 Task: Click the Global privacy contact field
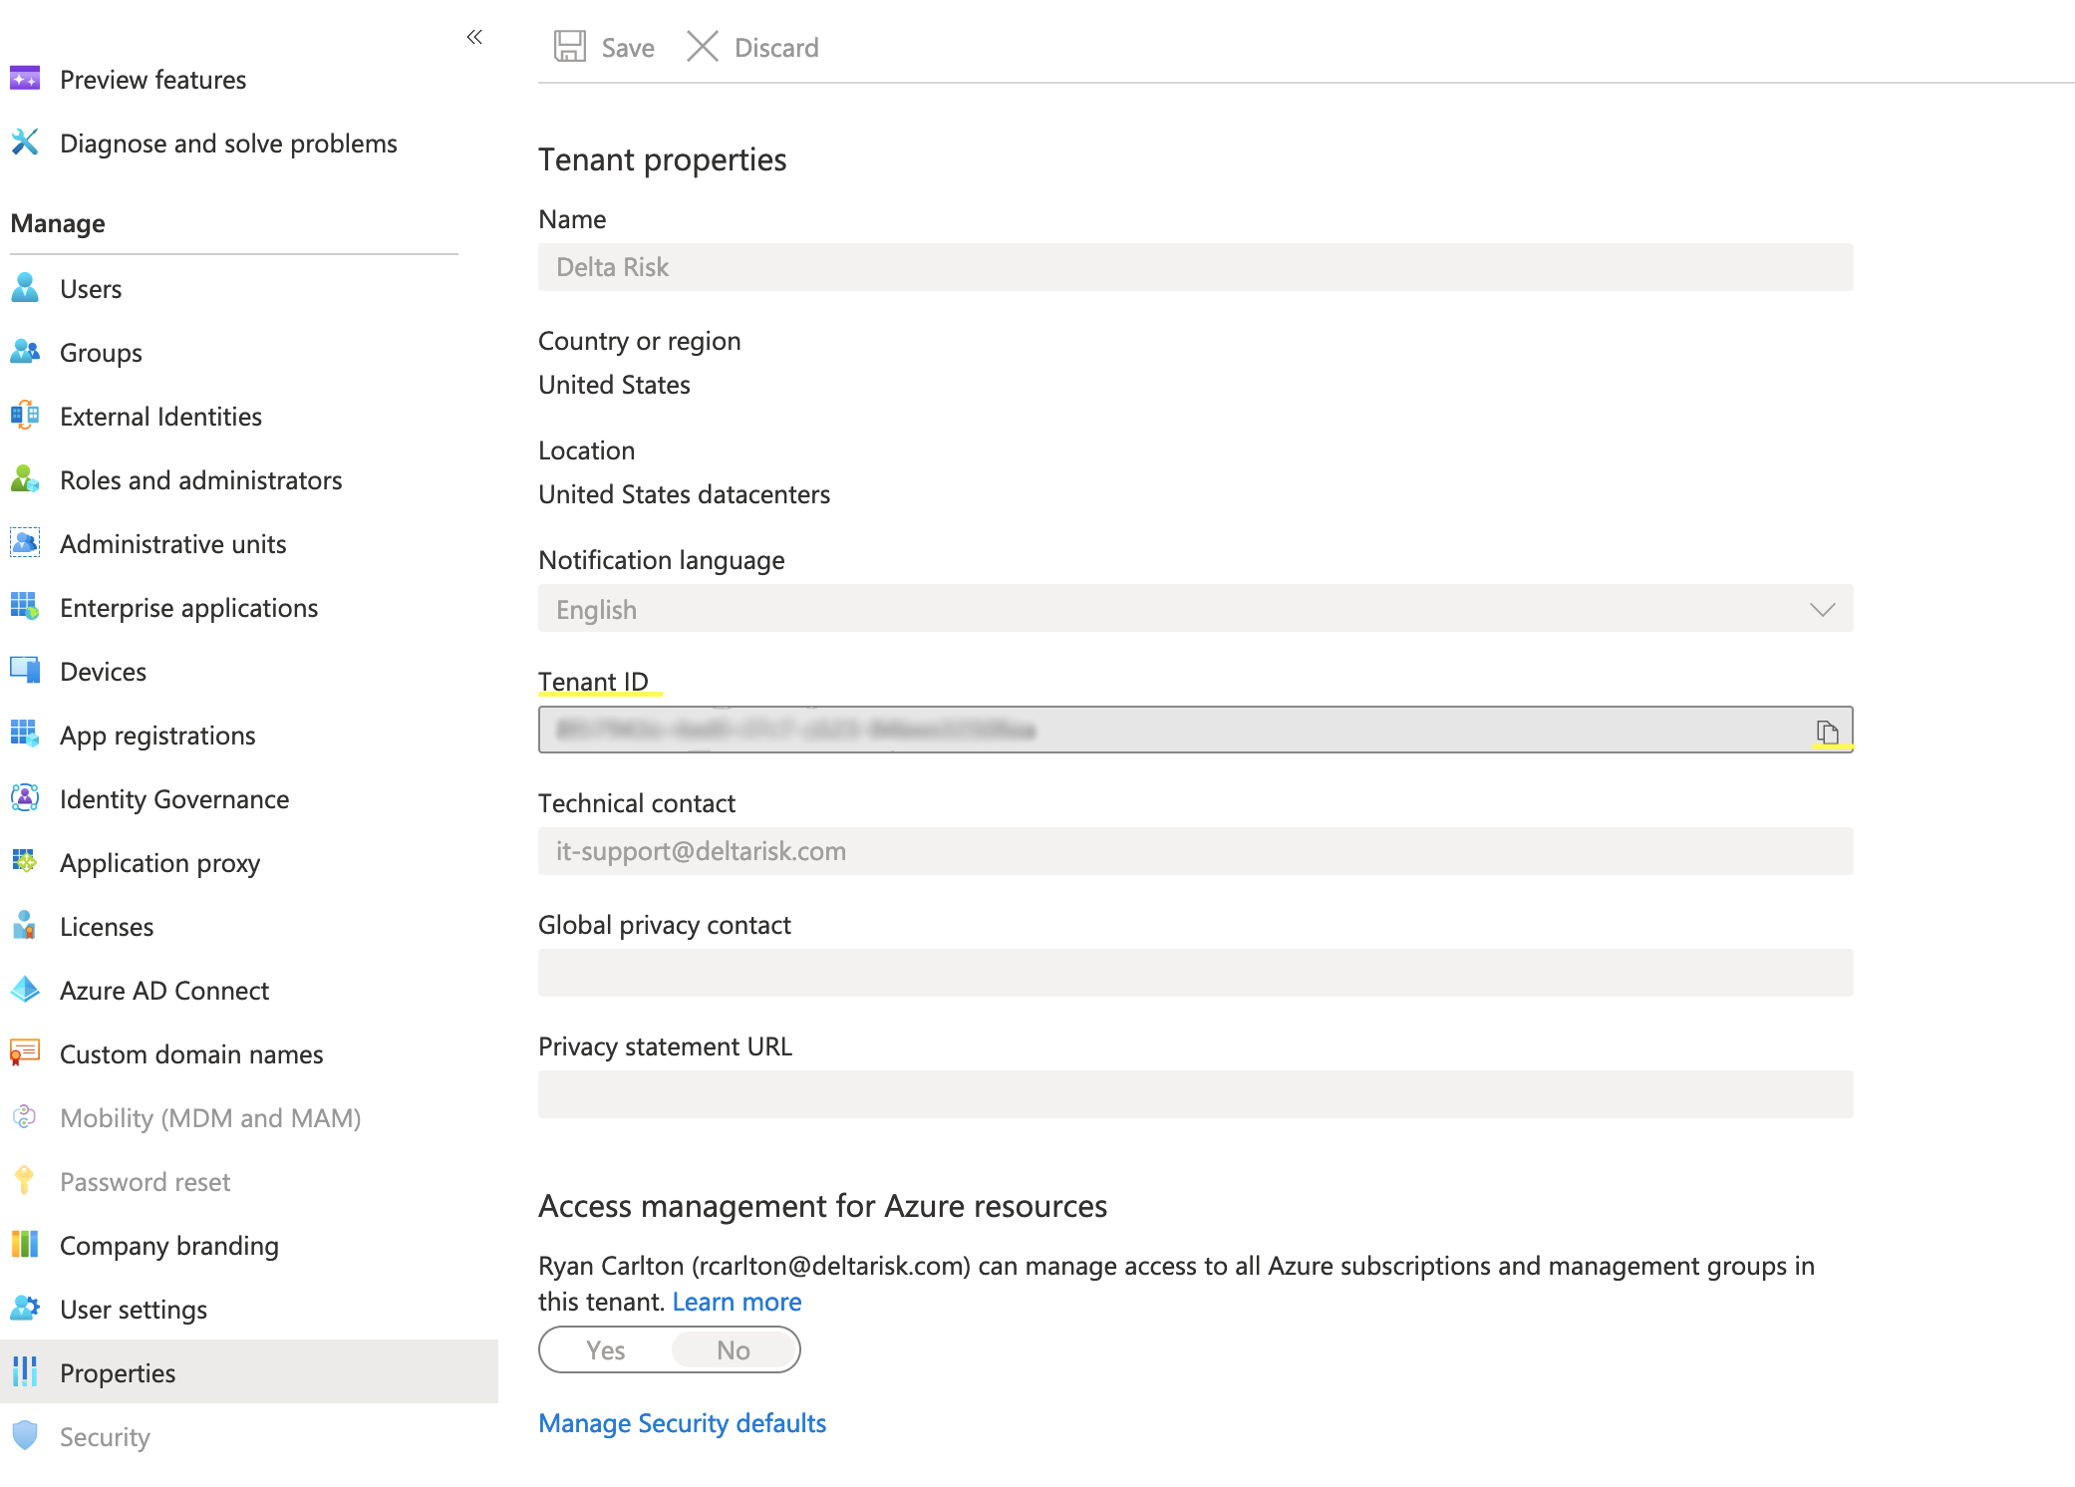1195,973
